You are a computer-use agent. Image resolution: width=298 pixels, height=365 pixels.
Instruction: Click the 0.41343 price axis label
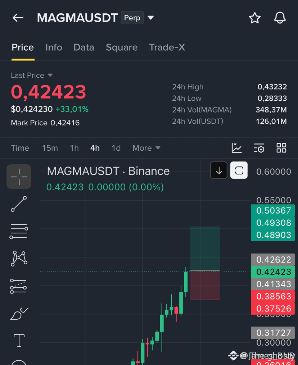coord(273,284)
